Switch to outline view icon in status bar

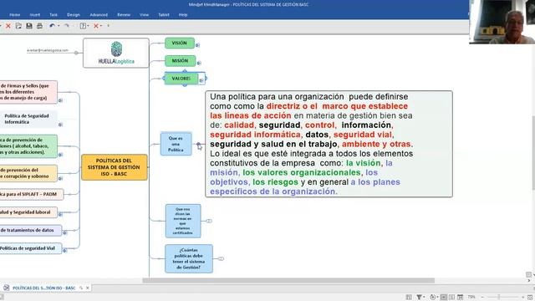pyautogui.click(x=451, y=298)
